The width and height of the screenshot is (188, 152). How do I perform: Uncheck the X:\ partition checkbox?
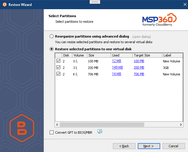pos(59,61)
